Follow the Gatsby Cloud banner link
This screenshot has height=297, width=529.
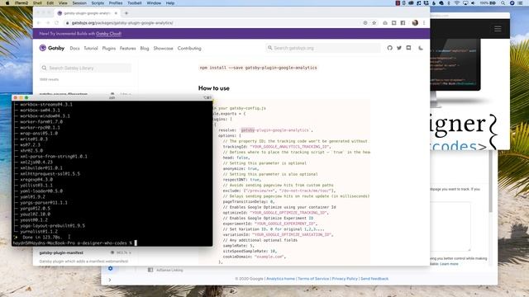coord(108,34)
